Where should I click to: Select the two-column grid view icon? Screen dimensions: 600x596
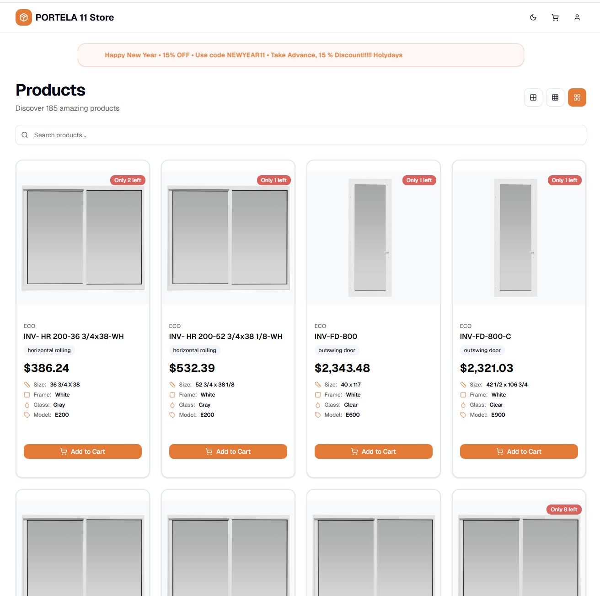(x=533, y=97)
